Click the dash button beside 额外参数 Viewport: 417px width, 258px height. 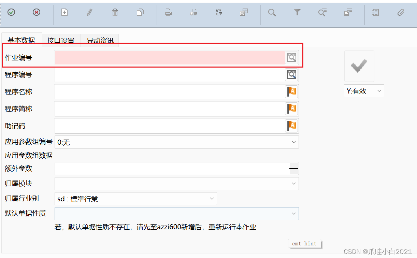coord(294,169)
